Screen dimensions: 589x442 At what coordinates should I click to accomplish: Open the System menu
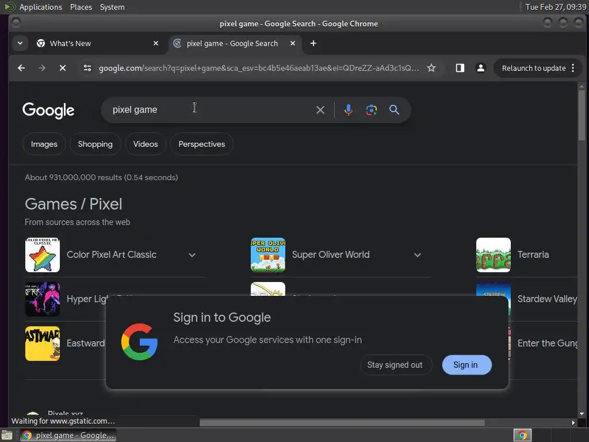click(x=112, y=7)
